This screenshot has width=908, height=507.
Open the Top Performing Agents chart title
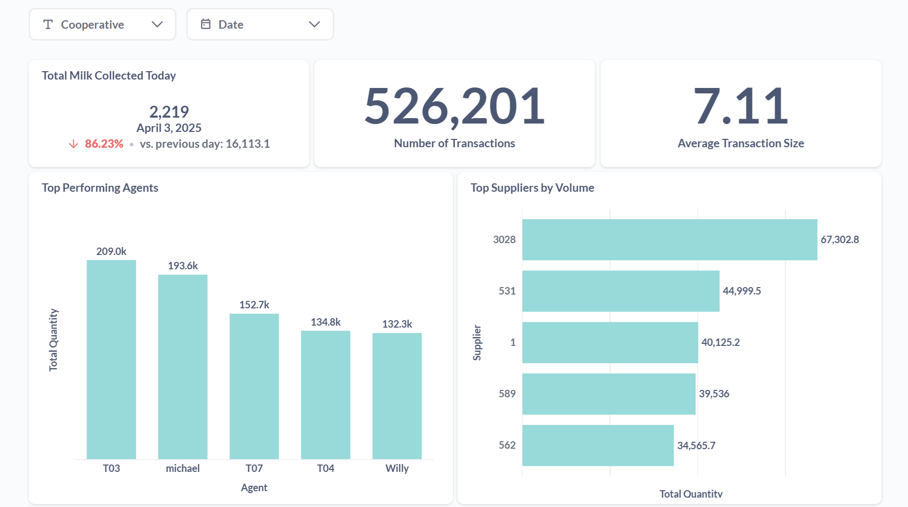100,188
